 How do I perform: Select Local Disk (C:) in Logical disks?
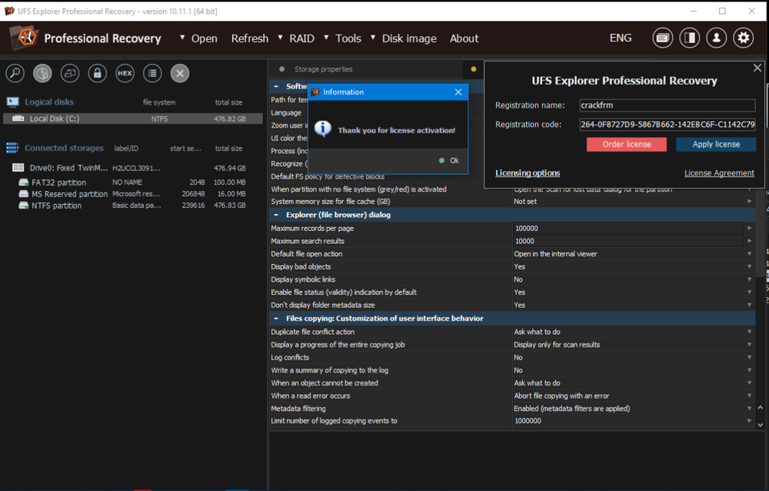[54, 119]
